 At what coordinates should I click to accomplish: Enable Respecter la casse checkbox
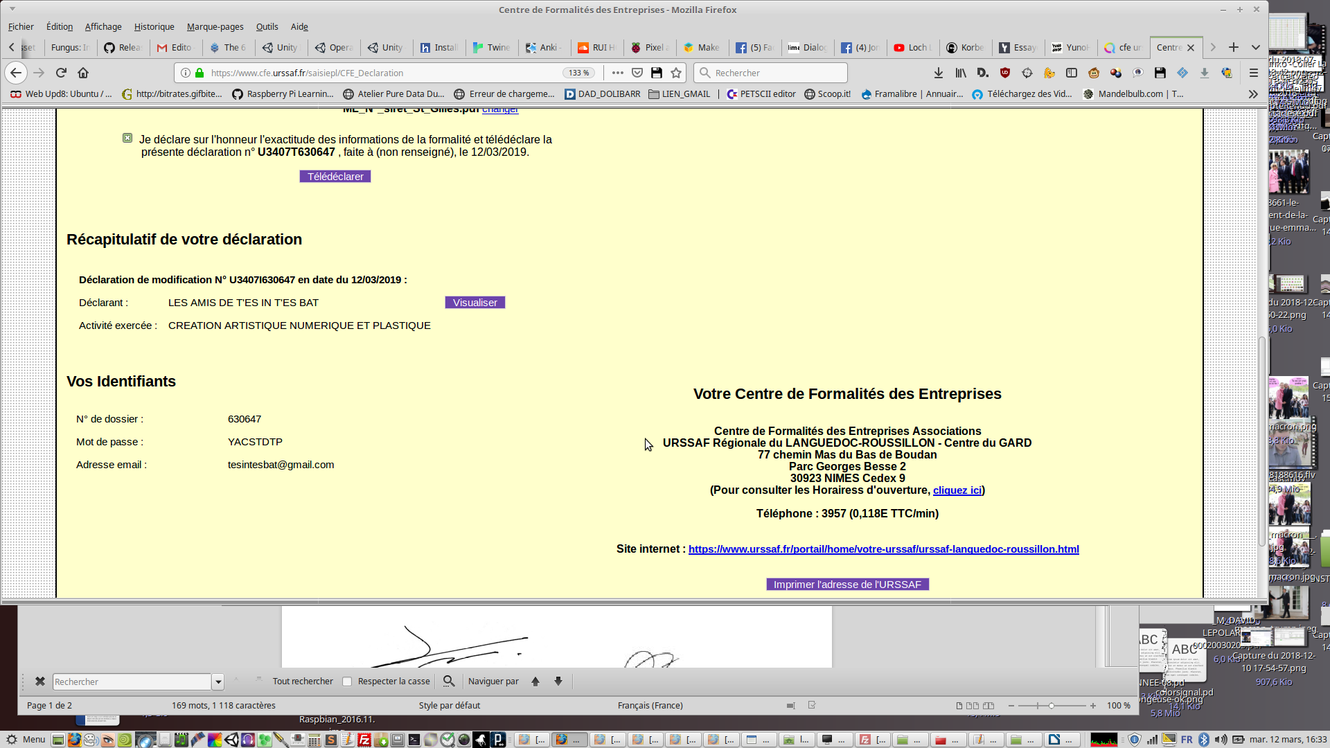(347, 682)
